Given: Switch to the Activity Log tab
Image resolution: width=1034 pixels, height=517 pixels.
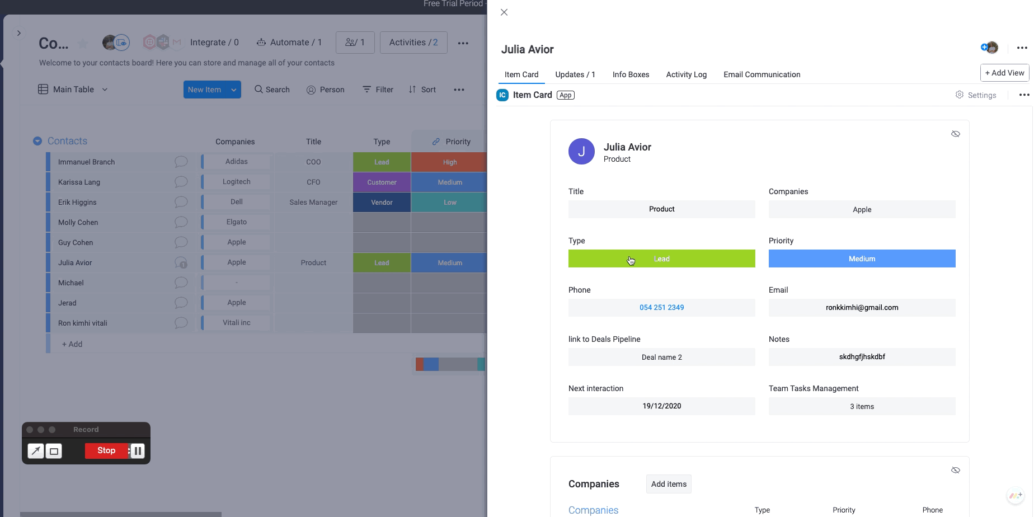Looking at the screenshot, I should pos(686,74).
